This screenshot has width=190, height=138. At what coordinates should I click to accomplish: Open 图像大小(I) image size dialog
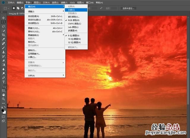34,28
